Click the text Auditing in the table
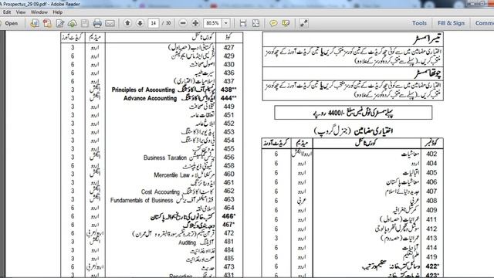The image size is (494, 278). coord(187,242)
